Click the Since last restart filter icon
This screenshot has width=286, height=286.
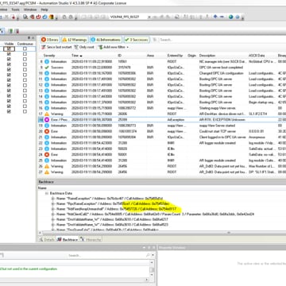pyautogui.click(x=44, y=47)
